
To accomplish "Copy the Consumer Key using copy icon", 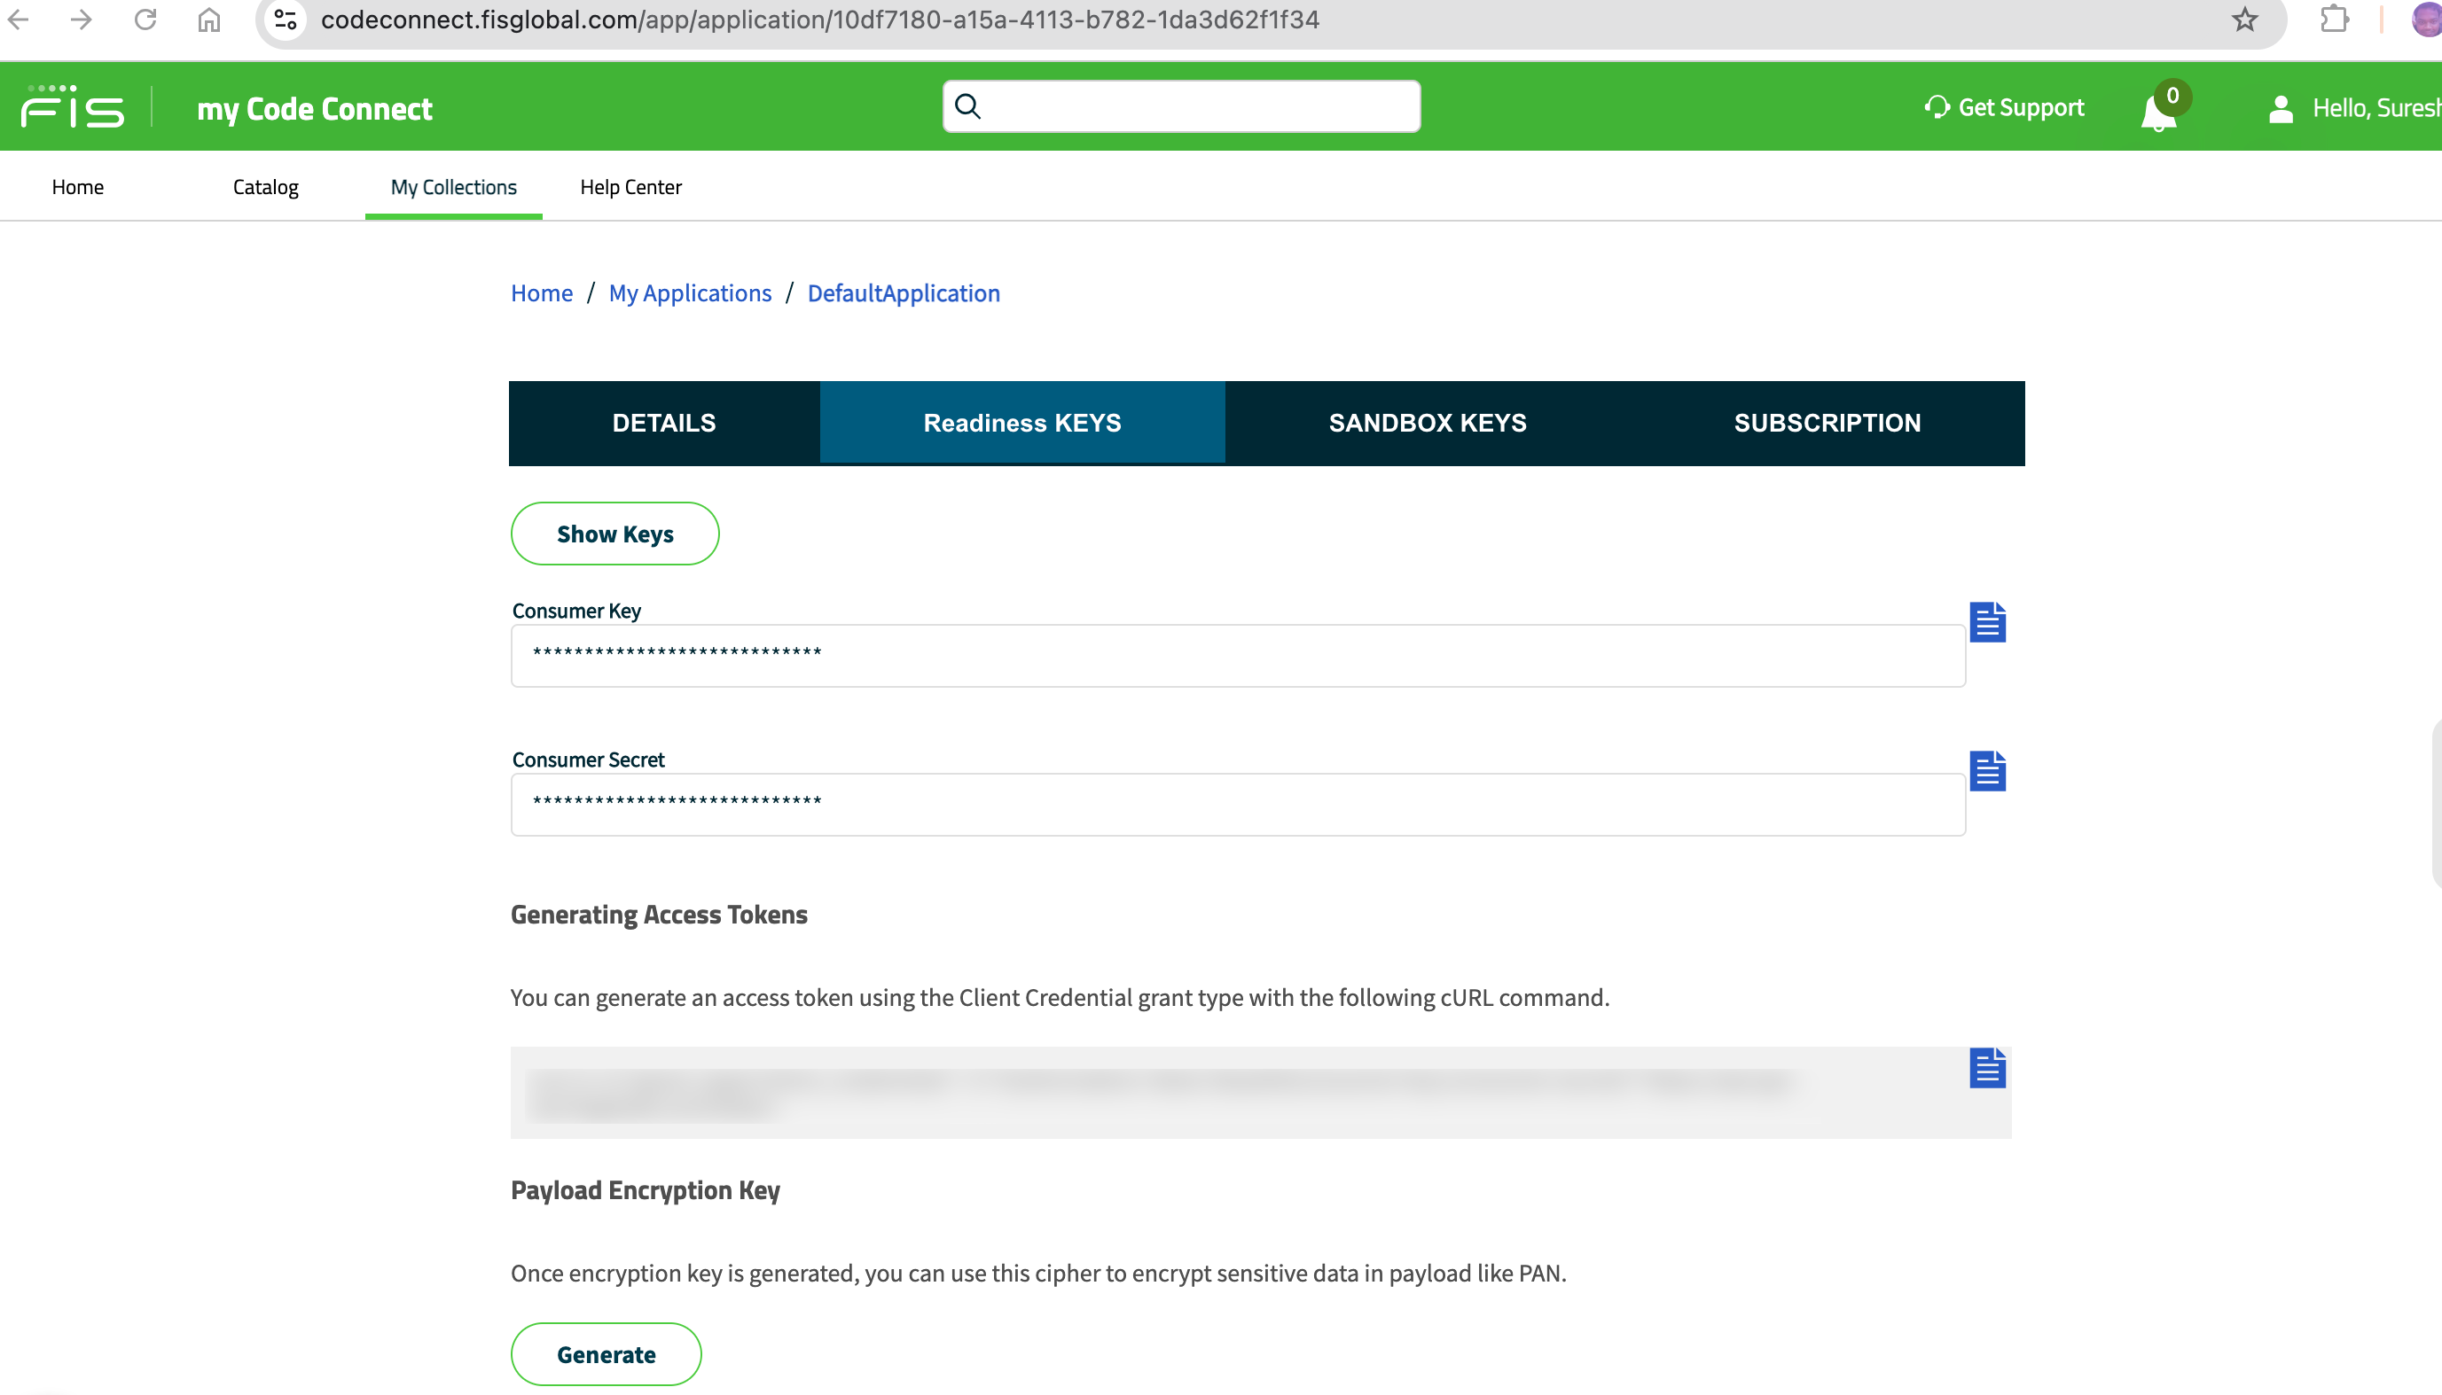I will tap(1988, 621).
